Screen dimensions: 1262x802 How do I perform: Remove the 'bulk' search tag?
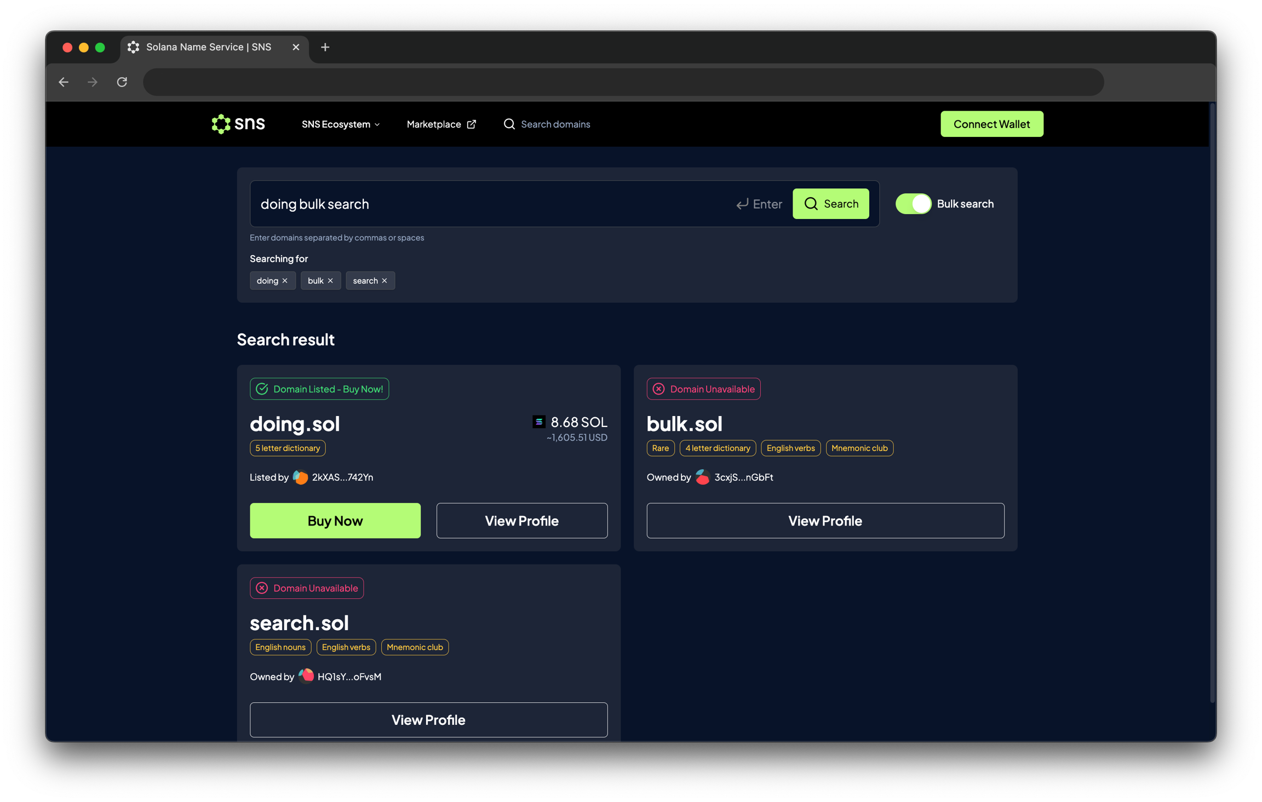(x=330, y=281)
